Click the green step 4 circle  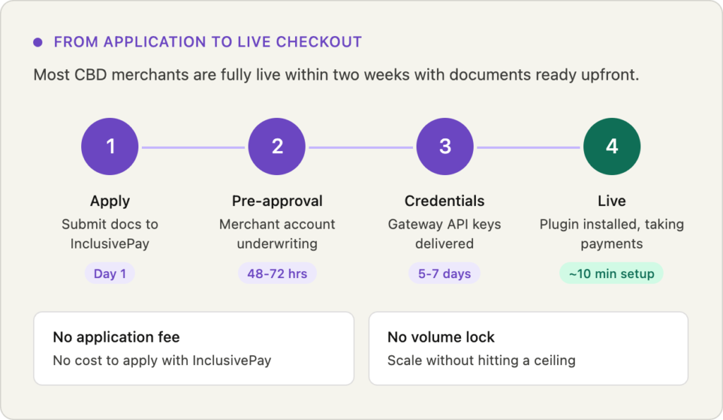tap(611, 147)
